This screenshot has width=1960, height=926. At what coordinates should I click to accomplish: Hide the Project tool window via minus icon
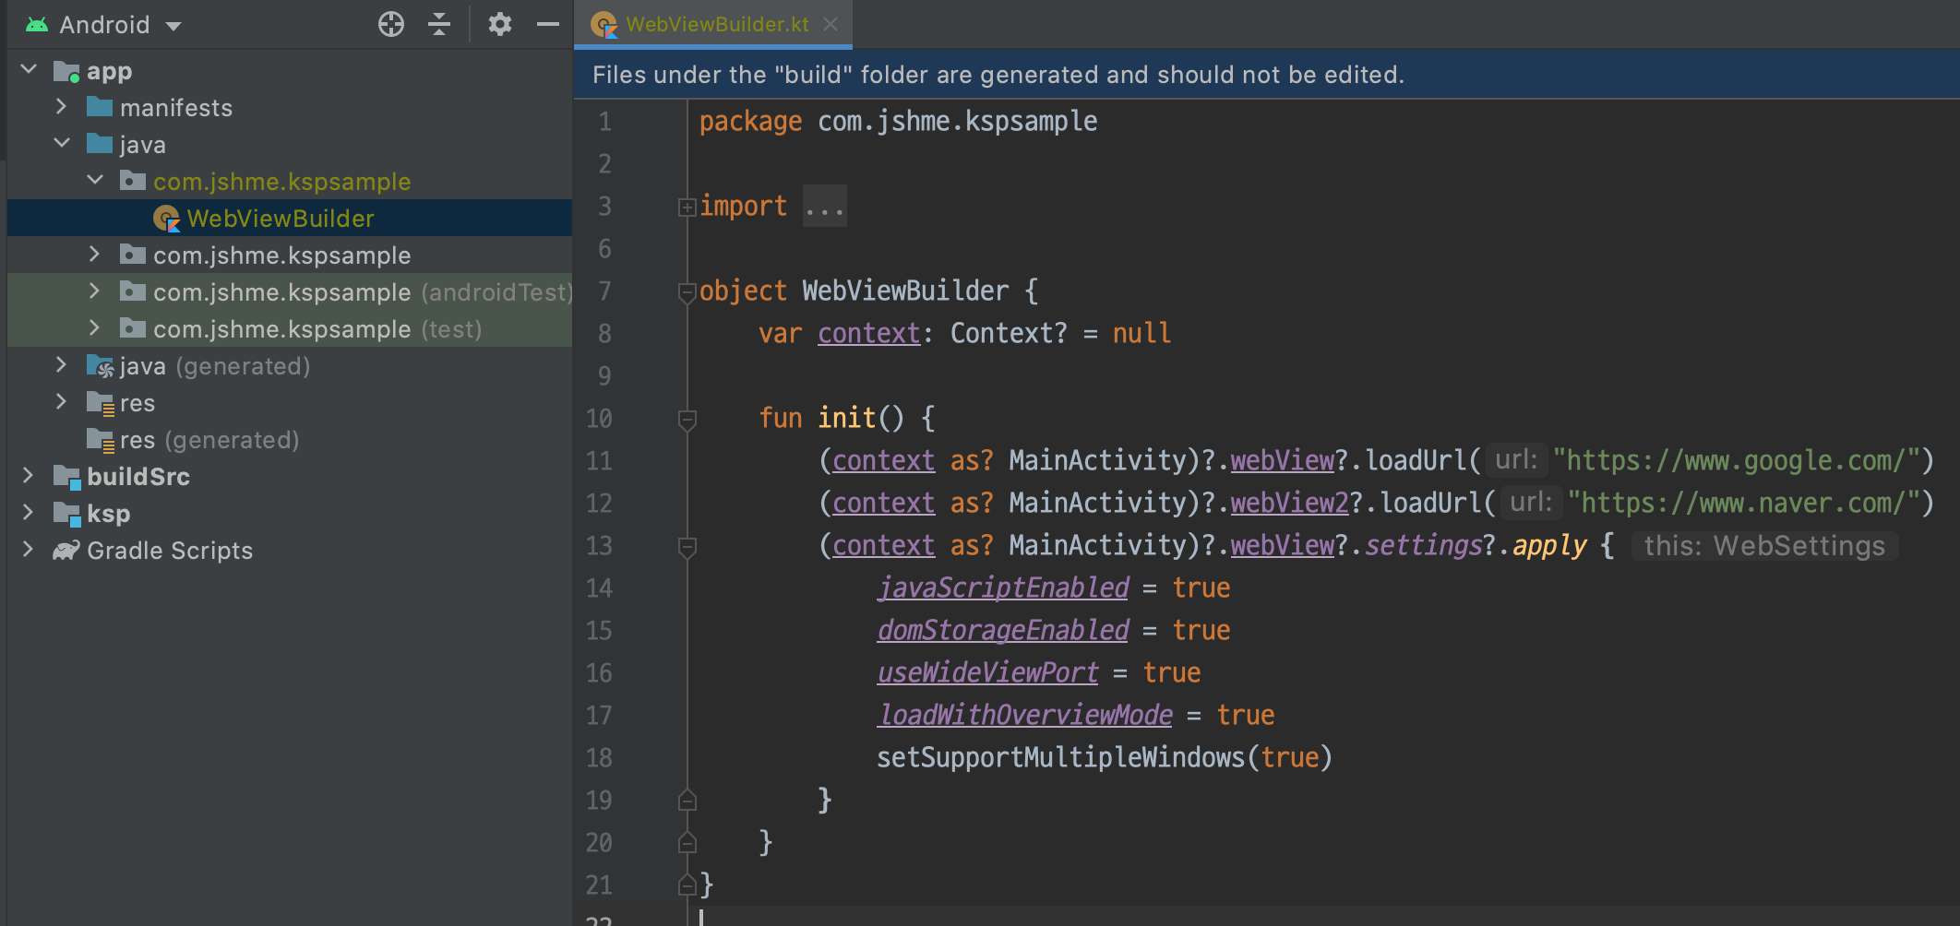548,24
